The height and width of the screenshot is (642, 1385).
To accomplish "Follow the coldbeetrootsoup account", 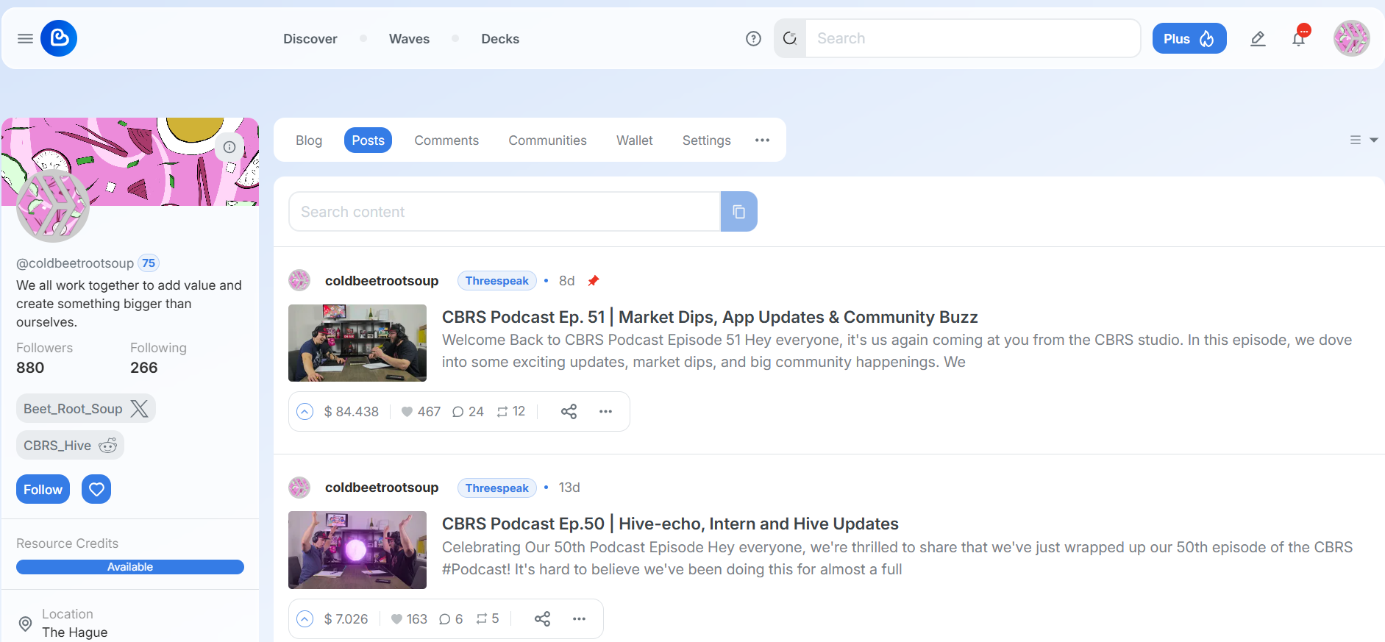I will (x=43, y=489).
